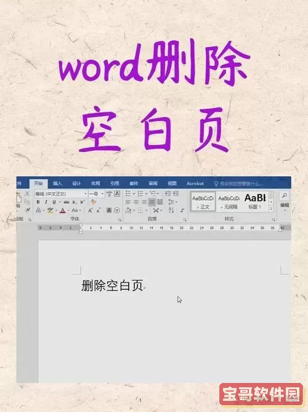The width and height of the screenshot is (308, 412).
Task: Open the borders dropdown arrow
Action: tap(146, 210)
